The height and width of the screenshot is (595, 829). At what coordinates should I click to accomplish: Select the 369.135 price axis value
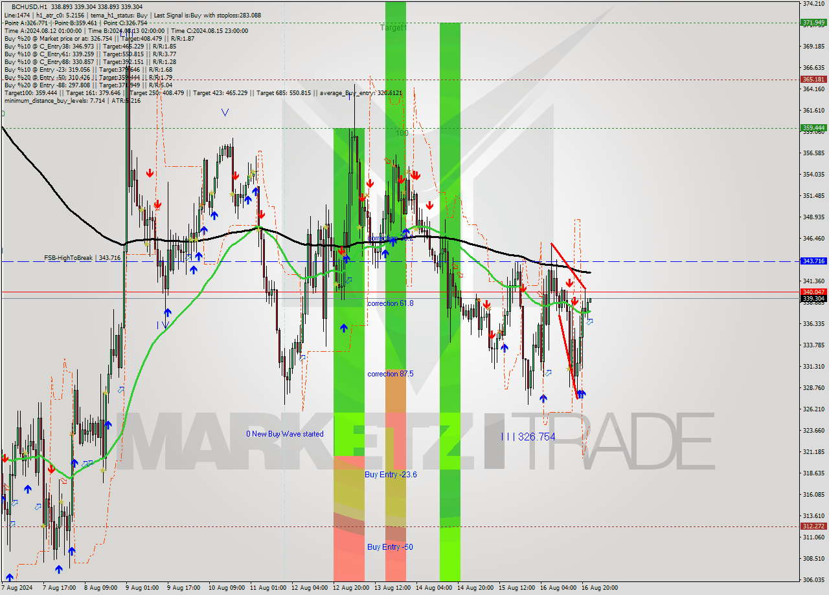coord(813,47)
